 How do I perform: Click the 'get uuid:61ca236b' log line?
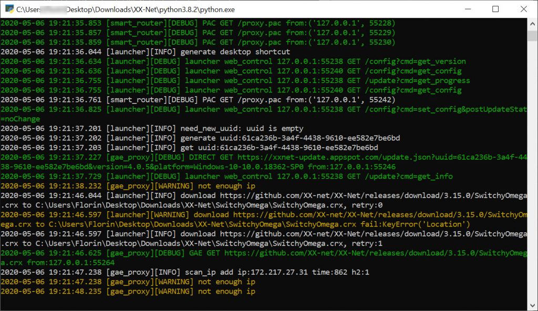pos(189,148)
